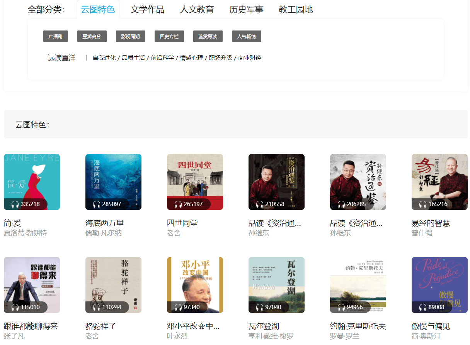Screen dimensions: 470x345
Task: Click the 傲慢与偏见 title text
Action: click(x=431, y=326)
